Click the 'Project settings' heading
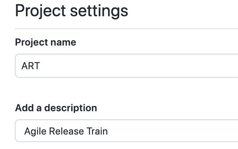238x149 pixels. pos(72,11)
